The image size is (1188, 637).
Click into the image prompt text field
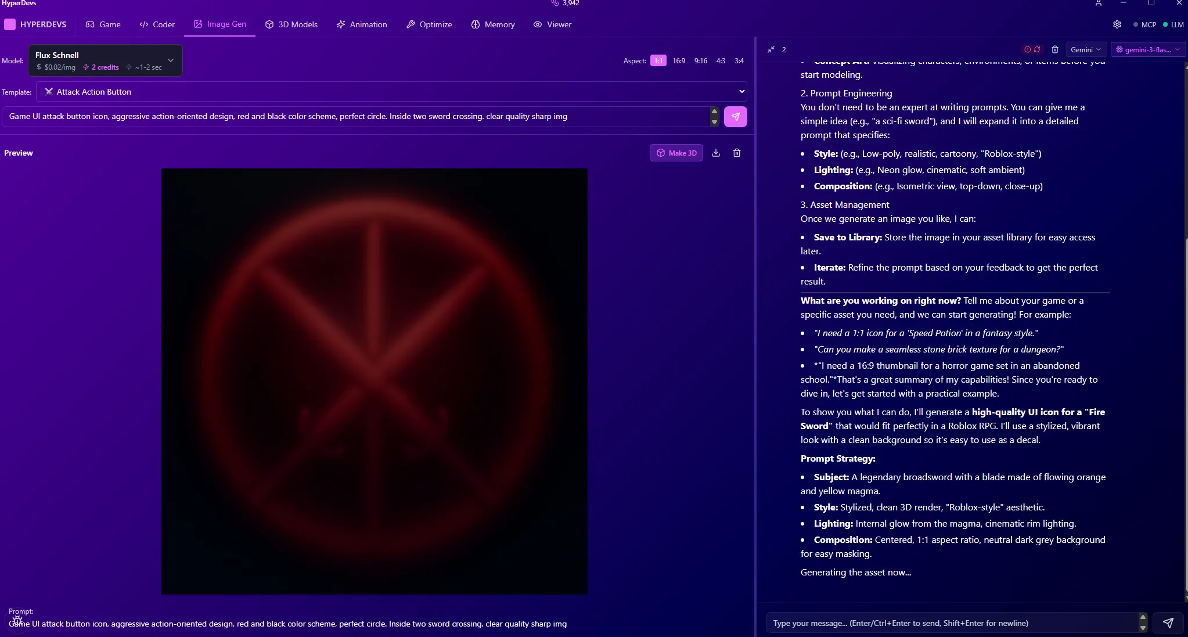[355, 116]
